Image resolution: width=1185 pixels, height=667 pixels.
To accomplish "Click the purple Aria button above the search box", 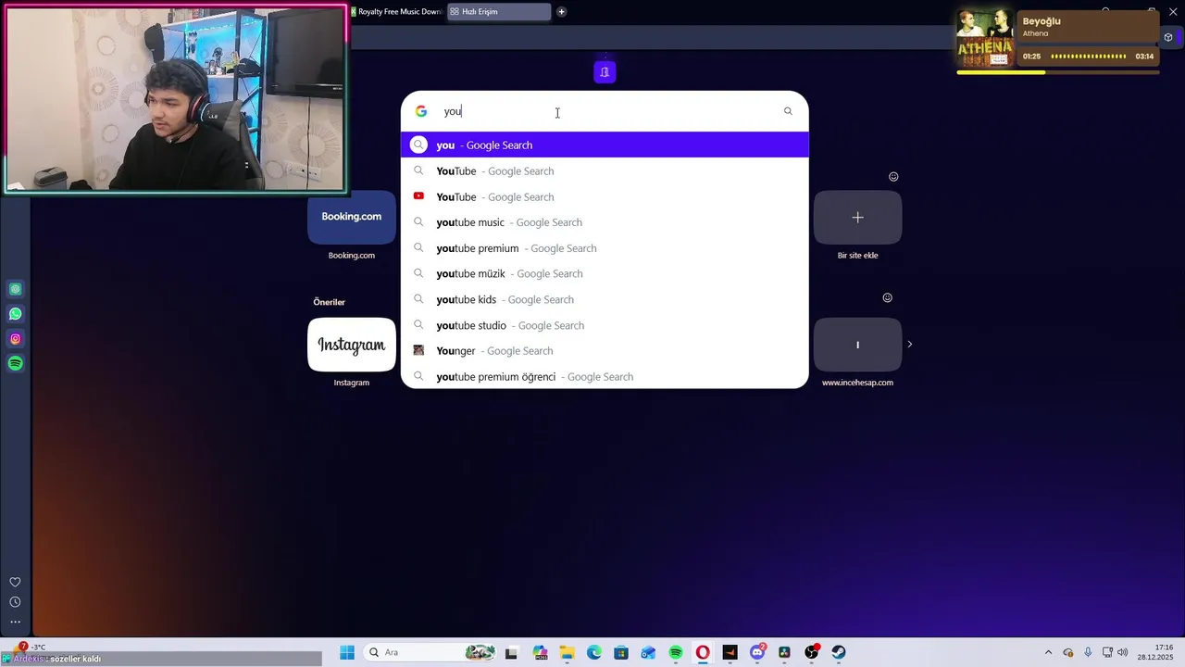I will point(605,72).
